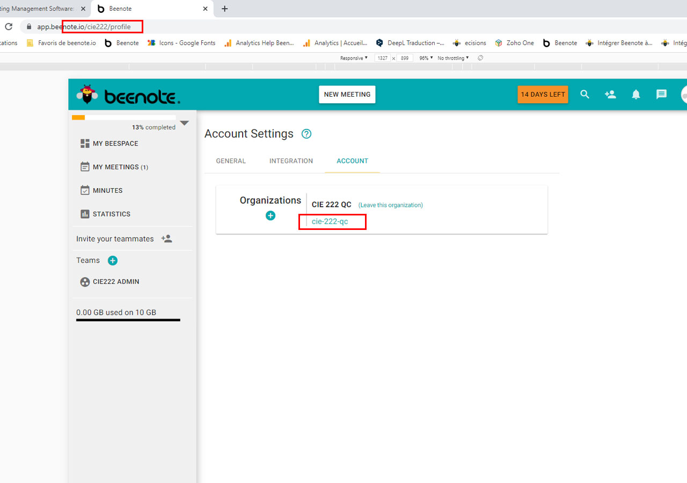Click the 13% completed progress bar

point(123,118)
